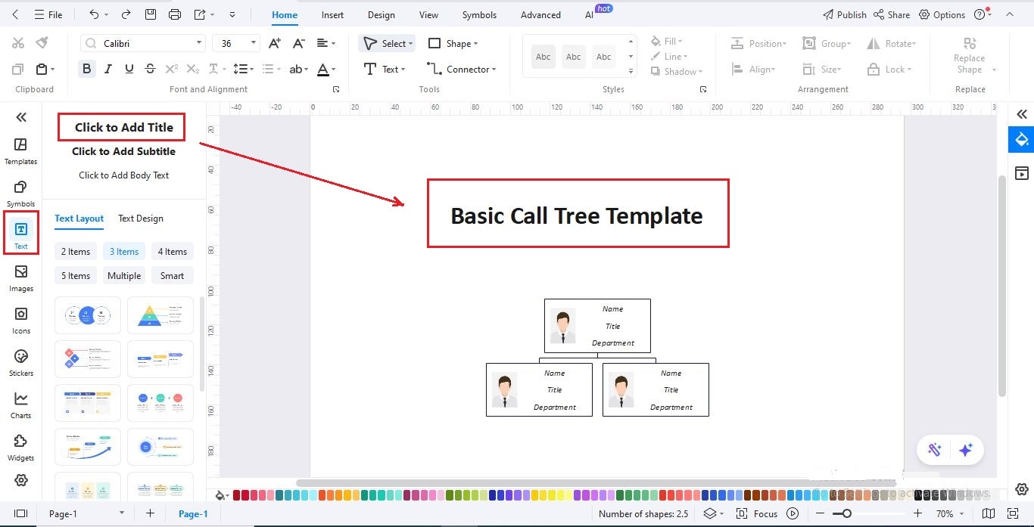
Task: Click the Print icon
Action: [x=175, y=14]
